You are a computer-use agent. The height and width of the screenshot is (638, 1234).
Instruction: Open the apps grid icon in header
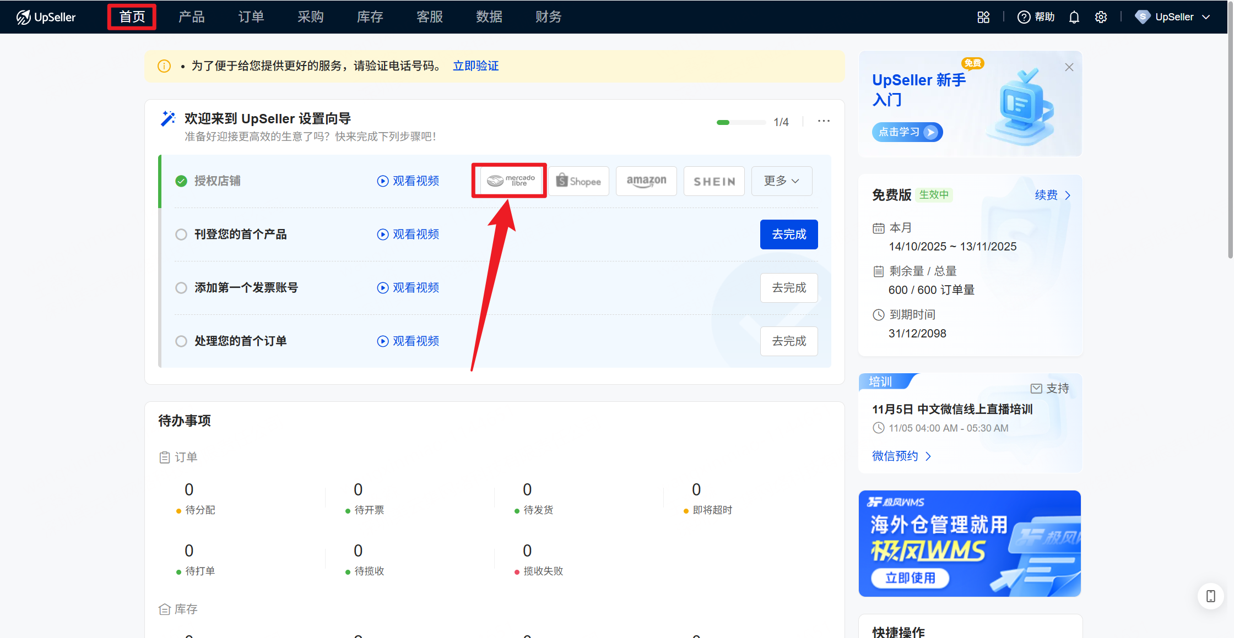tap(983, 17)
